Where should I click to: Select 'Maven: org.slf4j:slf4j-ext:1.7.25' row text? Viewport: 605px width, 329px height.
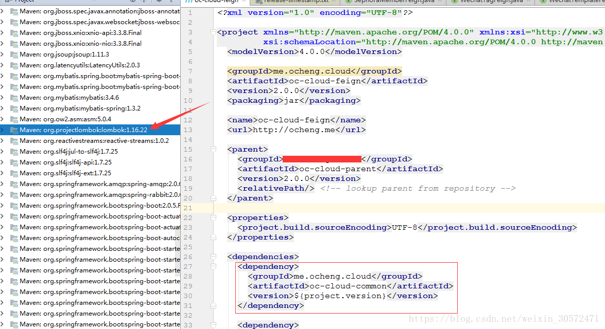(x=65, y=173)
